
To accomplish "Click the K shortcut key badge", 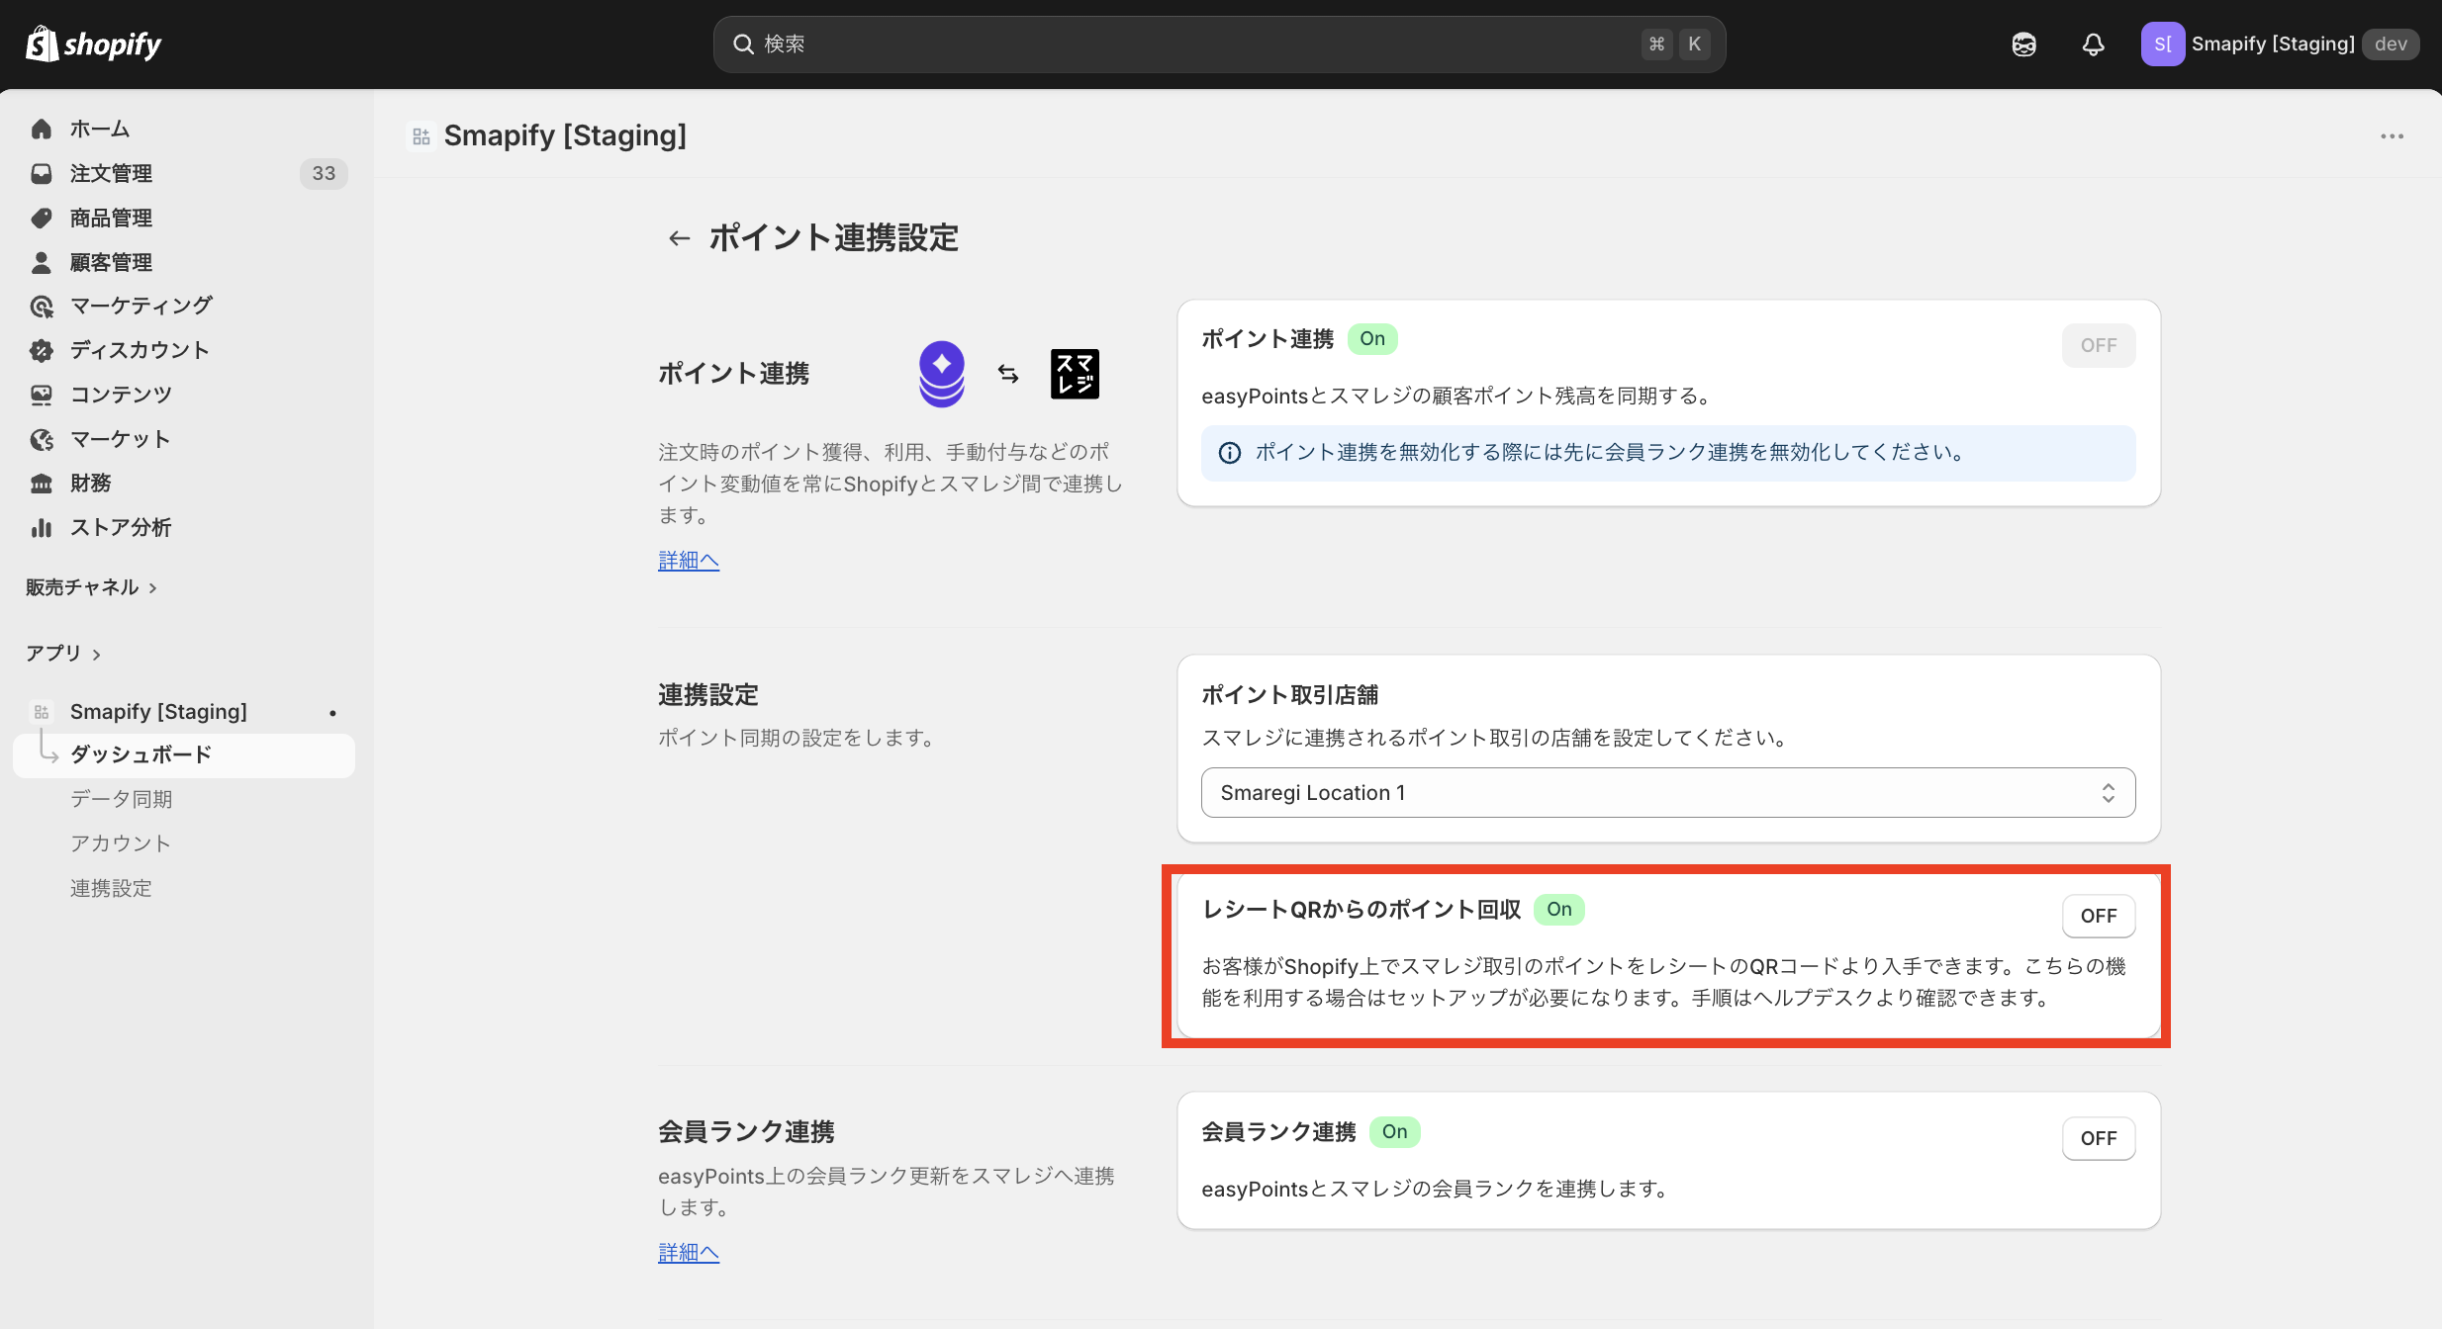I will [x=1694, y=44].
